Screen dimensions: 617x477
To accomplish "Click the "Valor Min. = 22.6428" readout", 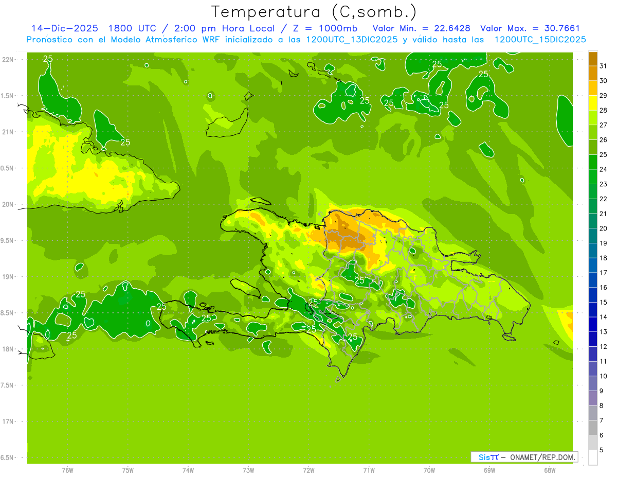I will 422,28.
